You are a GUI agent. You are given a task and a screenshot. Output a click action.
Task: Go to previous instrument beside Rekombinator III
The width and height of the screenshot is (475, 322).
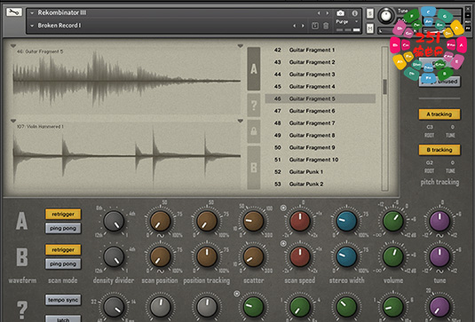[x=319, y=13]
